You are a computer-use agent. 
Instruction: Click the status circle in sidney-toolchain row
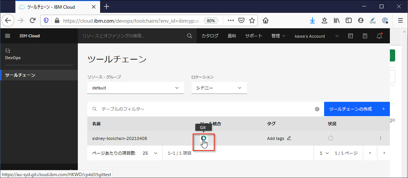[331, 138]
